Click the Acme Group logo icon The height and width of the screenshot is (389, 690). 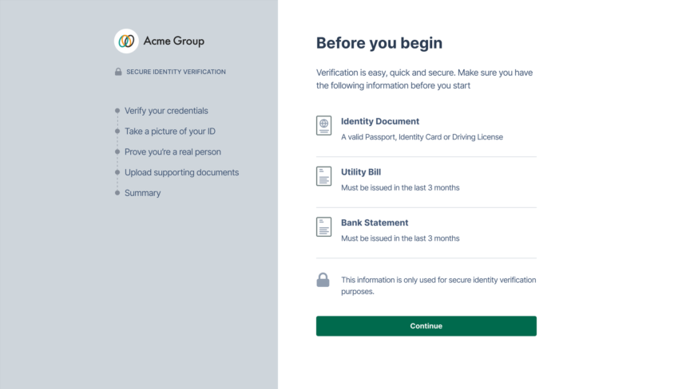[x=126, y=41]
